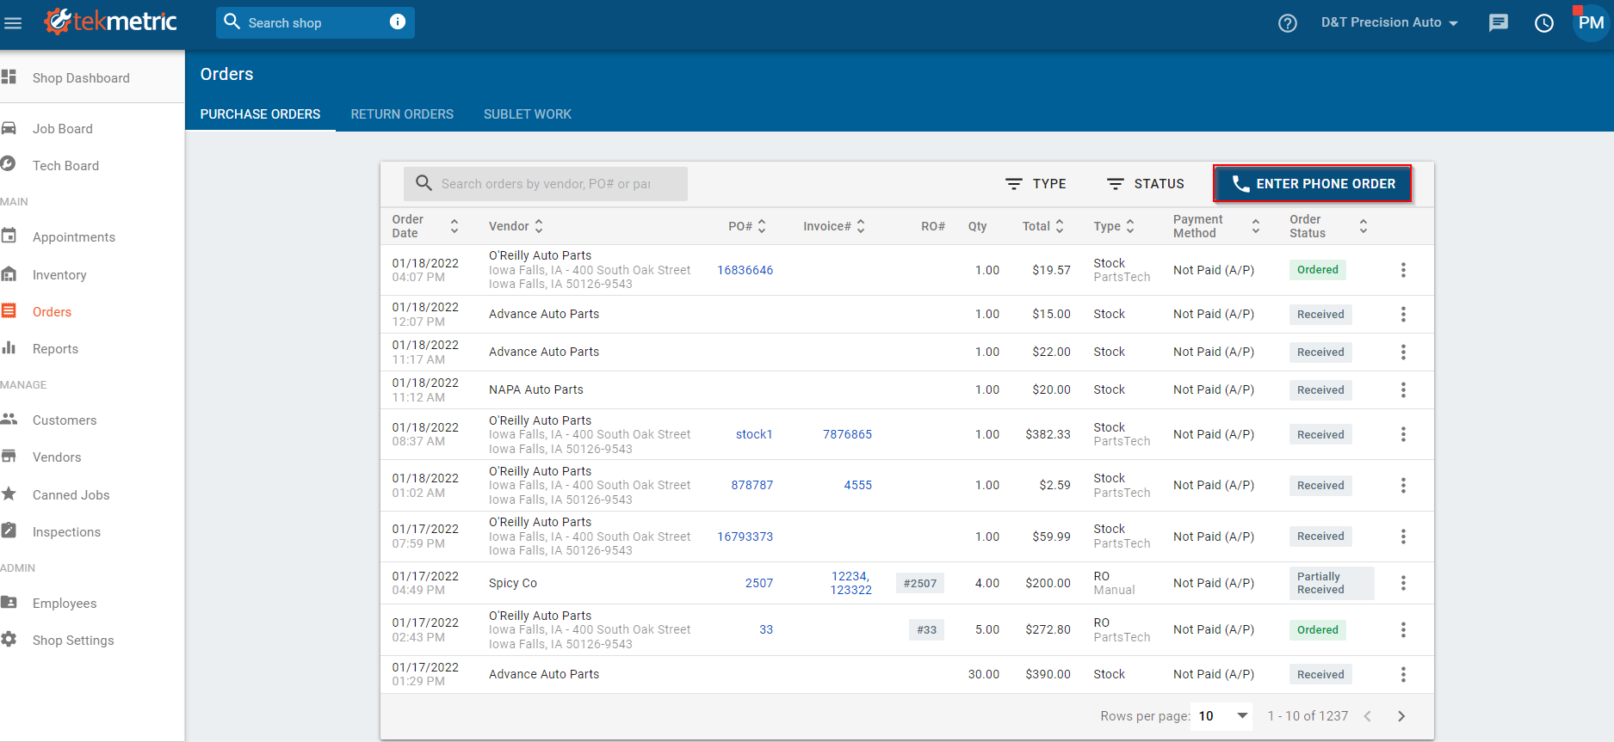Go to previous page of orders

pyautogui.click(x=1367, y=716)
